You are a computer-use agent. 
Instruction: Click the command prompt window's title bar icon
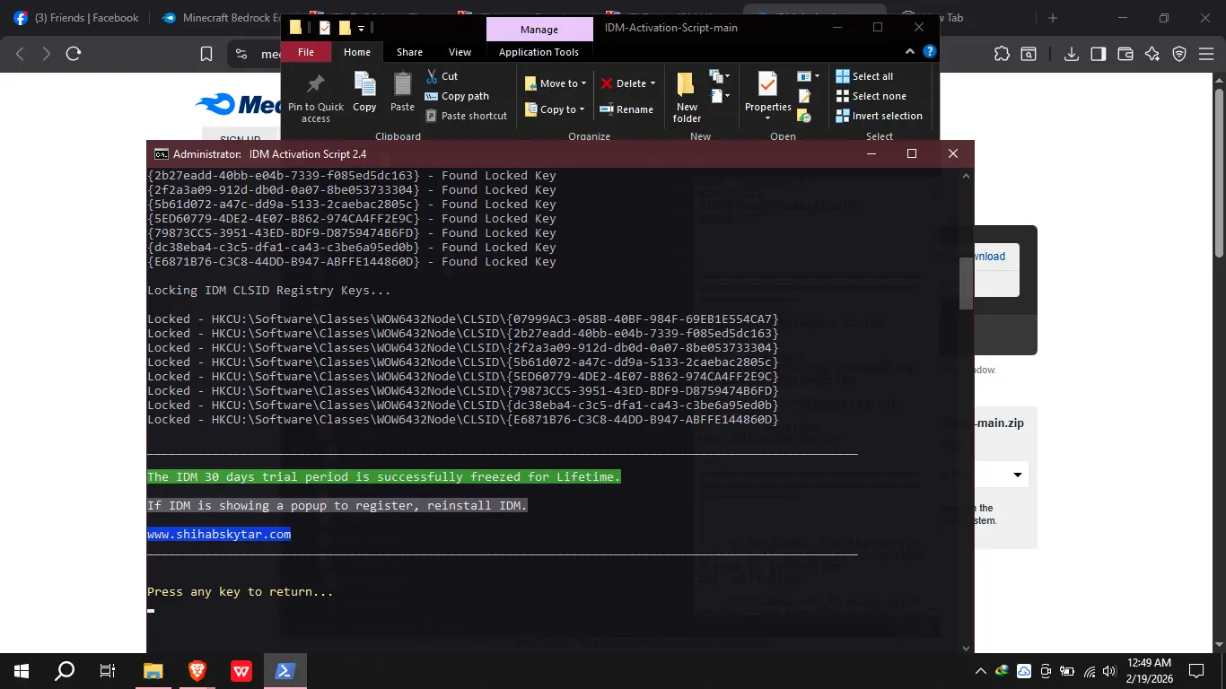[161, 153]
